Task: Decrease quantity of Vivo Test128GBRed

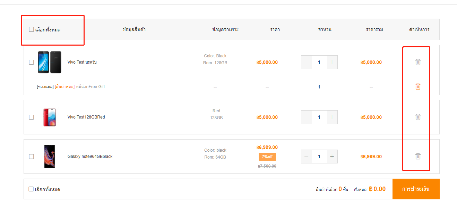Action: coord(307,117)
